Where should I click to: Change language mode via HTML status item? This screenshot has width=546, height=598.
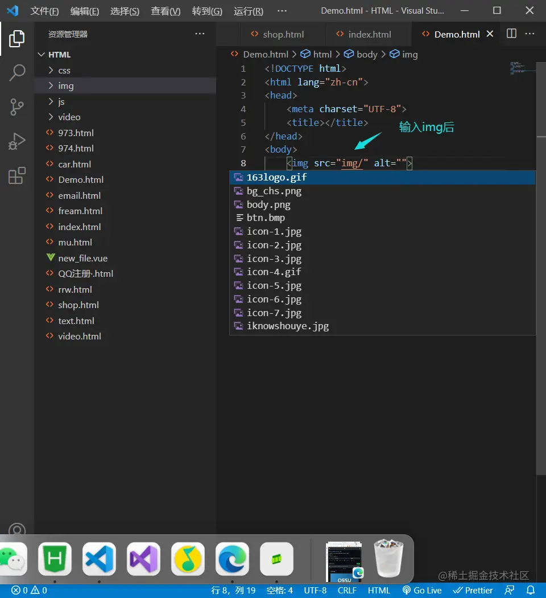click(378, 591)
